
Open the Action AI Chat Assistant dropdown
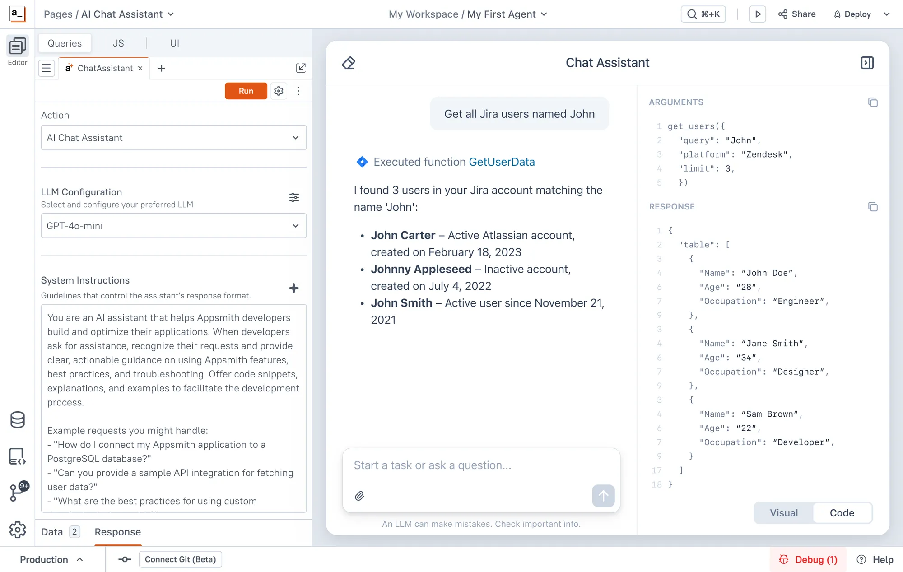click(174, 138)
